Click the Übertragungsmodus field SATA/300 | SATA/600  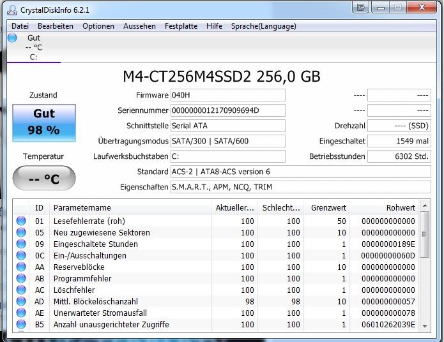(x=228, y=141)
